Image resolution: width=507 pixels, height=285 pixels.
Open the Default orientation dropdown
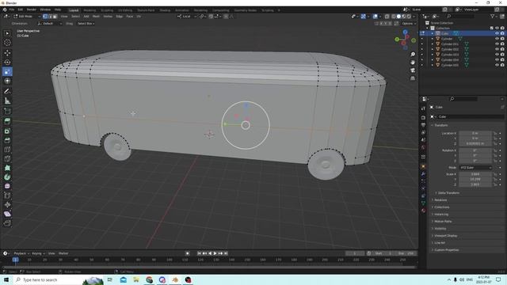tap(50, 24)
